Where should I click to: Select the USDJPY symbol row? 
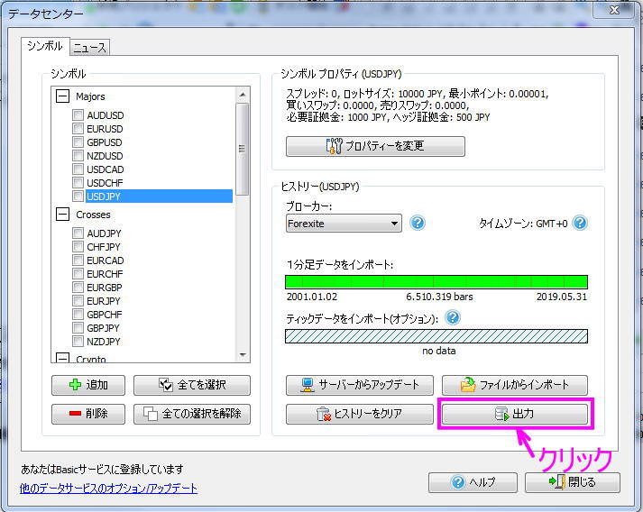point(159,197)
